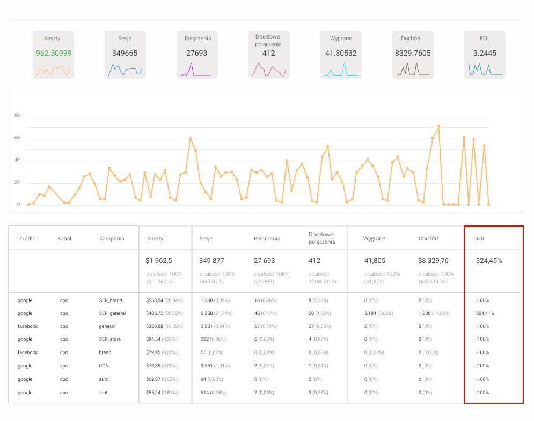The image size is (534, 421).
Task: Click the total cost $1 962,5
Action: 159,261
